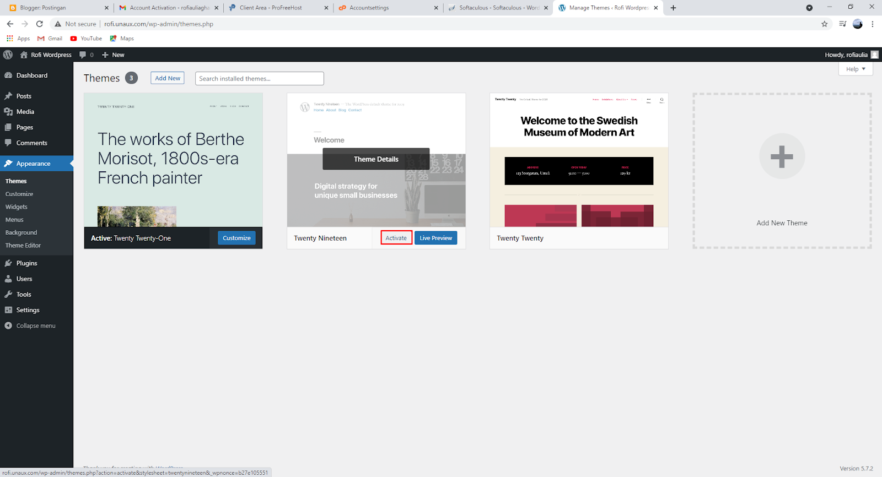Click the Add New Theme plus tile
This screenshot has width=882, height=477.
pos(782,171)
